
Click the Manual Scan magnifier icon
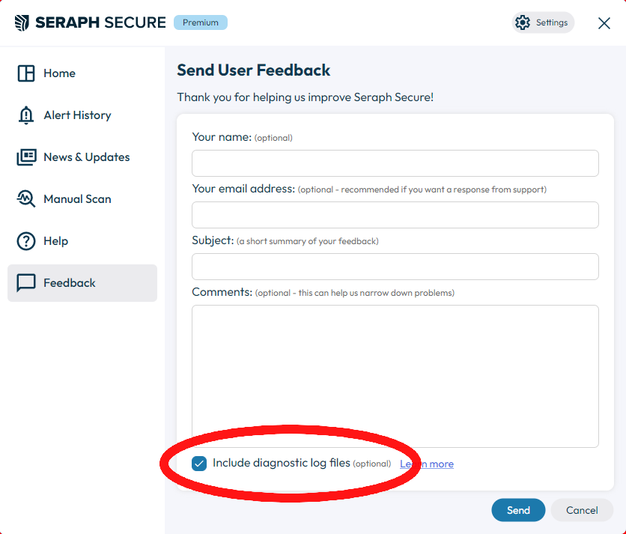(26, 199)
